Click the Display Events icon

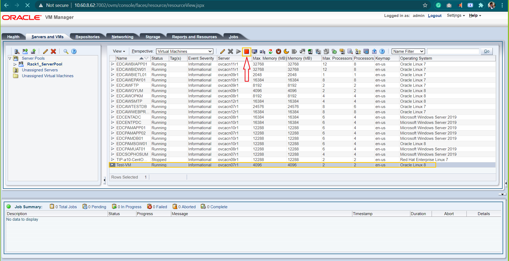click(366, 51)
